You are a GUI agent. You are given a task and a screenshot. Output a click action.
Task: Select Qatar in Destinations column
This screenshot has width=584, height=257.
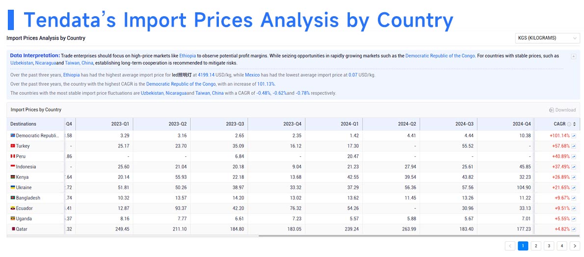pos(21,229)
